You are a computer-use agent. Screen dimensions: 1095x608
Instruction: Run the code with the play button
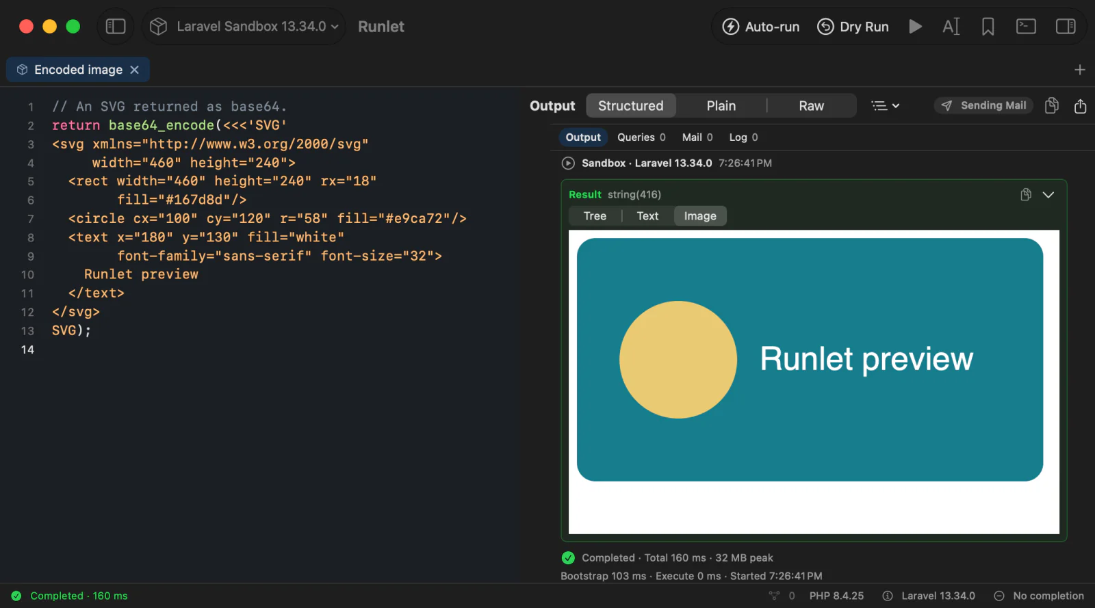915,27
